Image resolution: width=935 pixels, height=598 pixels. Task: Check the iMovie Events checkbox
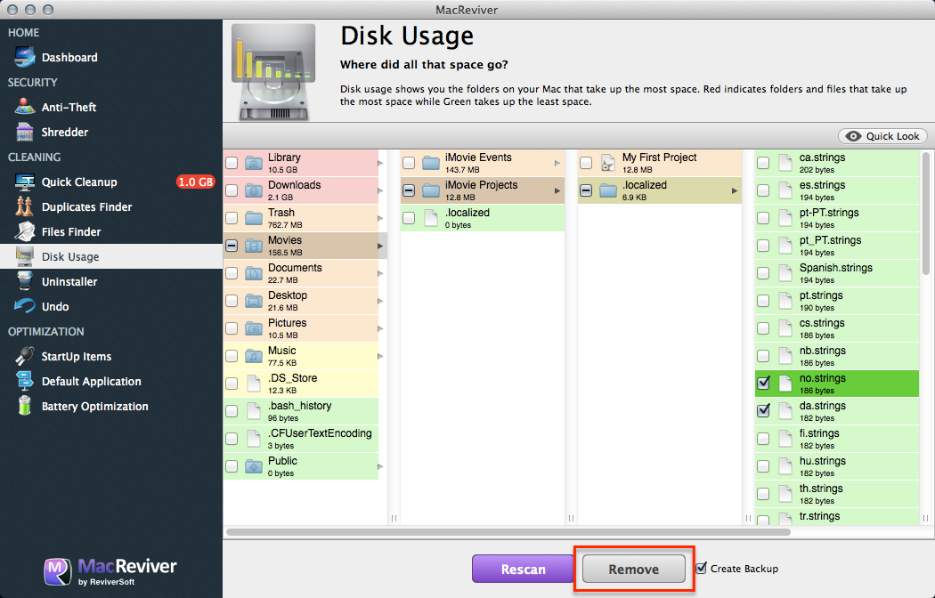409,163
